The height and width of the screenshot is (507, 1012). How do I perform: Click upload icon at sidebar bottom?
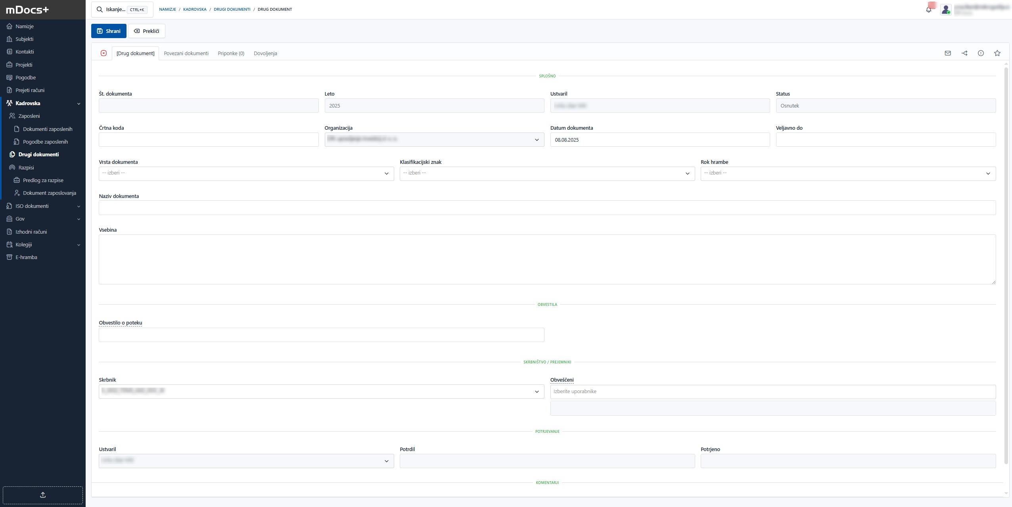[x=43, y=495]
